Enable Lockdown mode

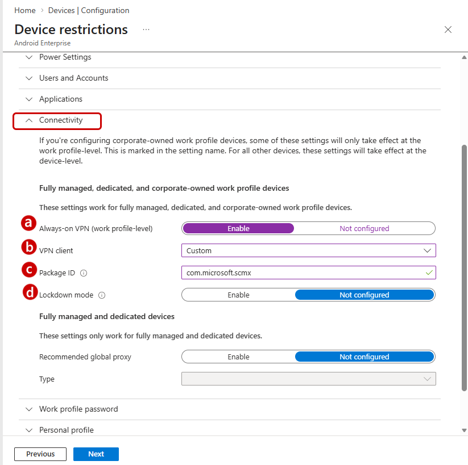pos(238,295)
